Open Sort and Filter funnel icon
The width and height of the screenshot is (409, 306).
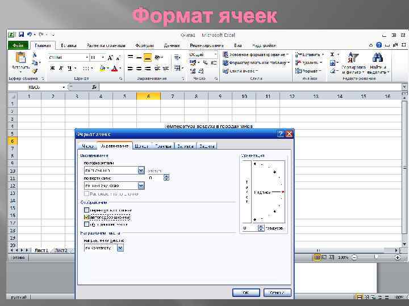click(353, 57)
